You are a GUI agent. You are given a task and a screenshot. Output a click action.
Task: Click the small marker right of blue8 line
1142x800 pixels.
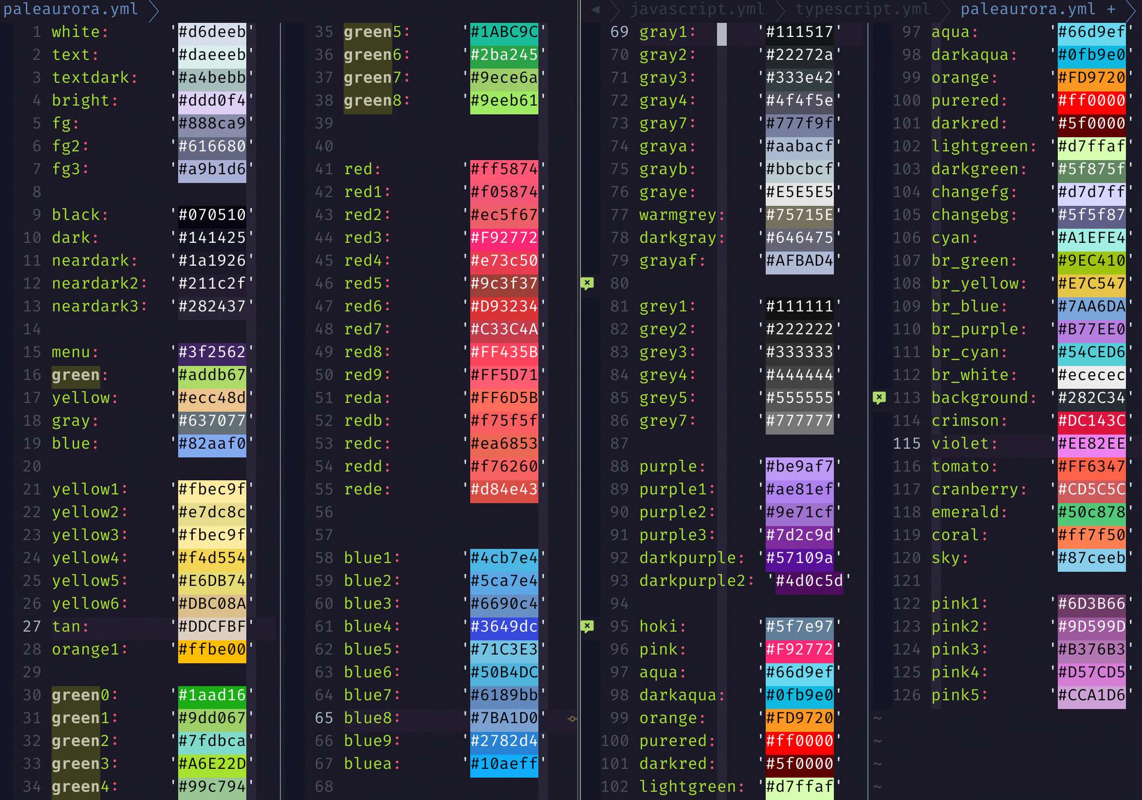coord(572,718)
